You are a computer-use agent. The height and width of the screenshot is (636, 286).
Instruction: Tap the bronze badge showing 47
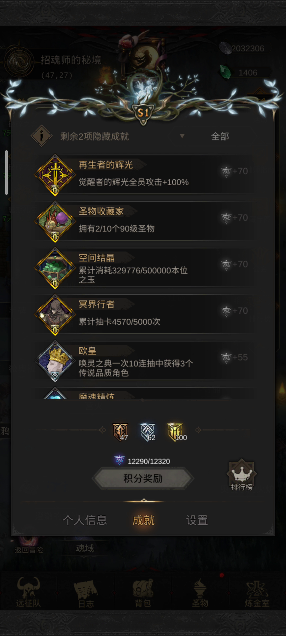120,432
